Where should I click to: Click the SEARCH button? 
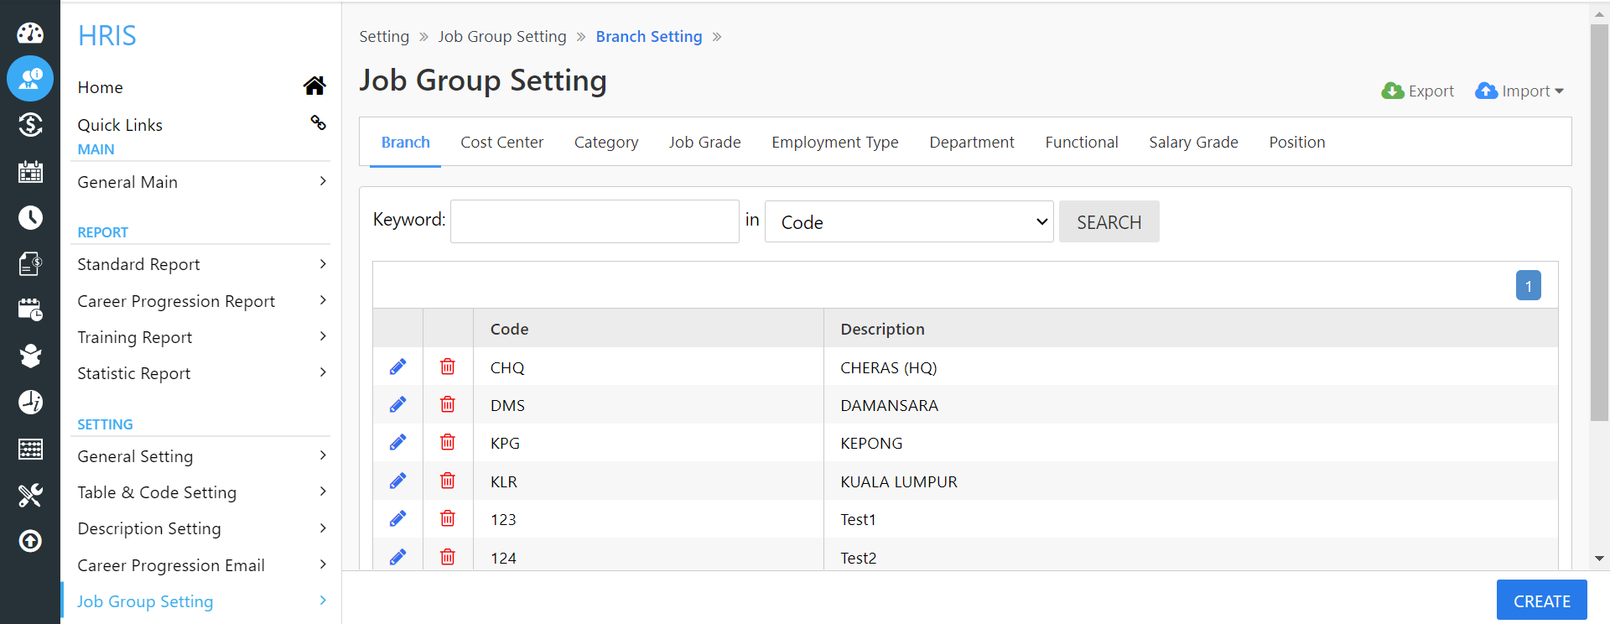(x=1109, y=221)
